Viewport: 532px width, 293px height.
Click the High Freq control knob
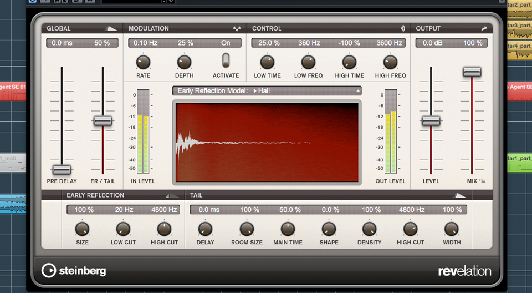coord(390,62)
